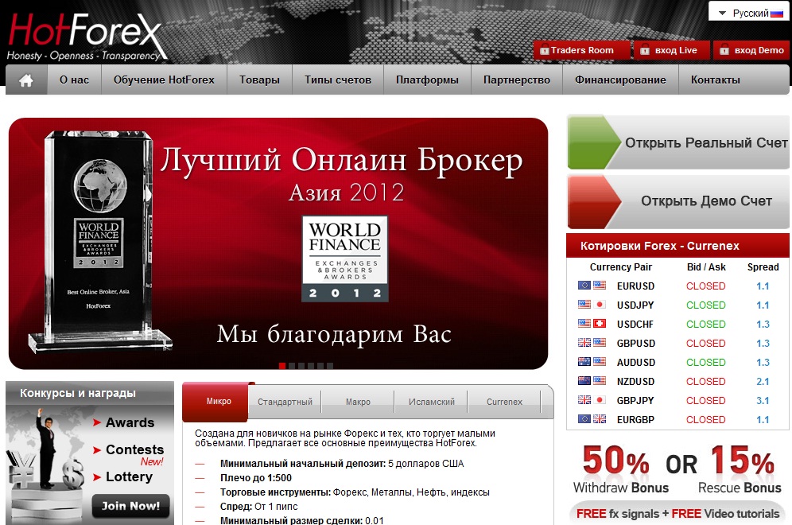Screen dimensions: 792x525
Task: Open the Обучение HotForex menu
Action: [x=164, y=80]
